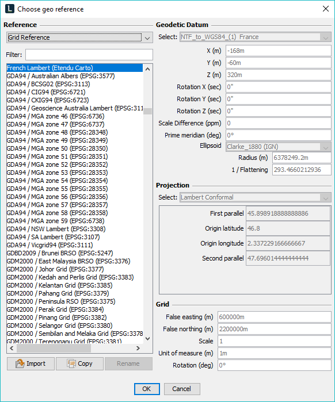Screen dimensions: 335x402
Task: Click the horizontal scroll right arrow
Action: click(x=138, y=348)
